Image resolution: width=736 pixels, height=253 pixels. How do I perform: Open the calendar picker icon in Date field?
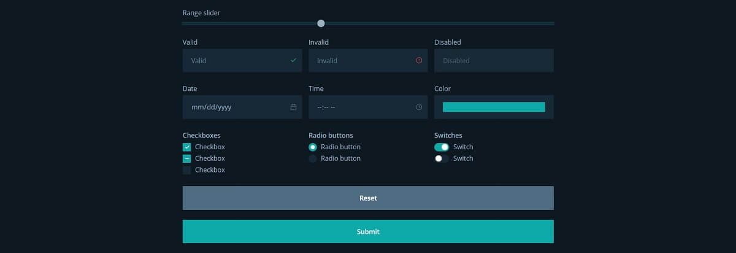click(x=293, y=107)
